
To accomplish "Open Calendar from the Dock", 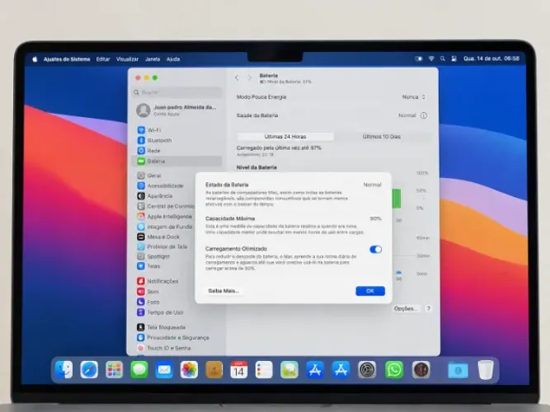I will 239,370.
